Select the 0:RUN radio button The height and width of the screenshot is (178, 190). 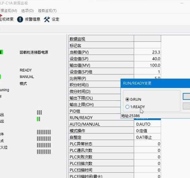pyautogui.click(x=128, y=99)
